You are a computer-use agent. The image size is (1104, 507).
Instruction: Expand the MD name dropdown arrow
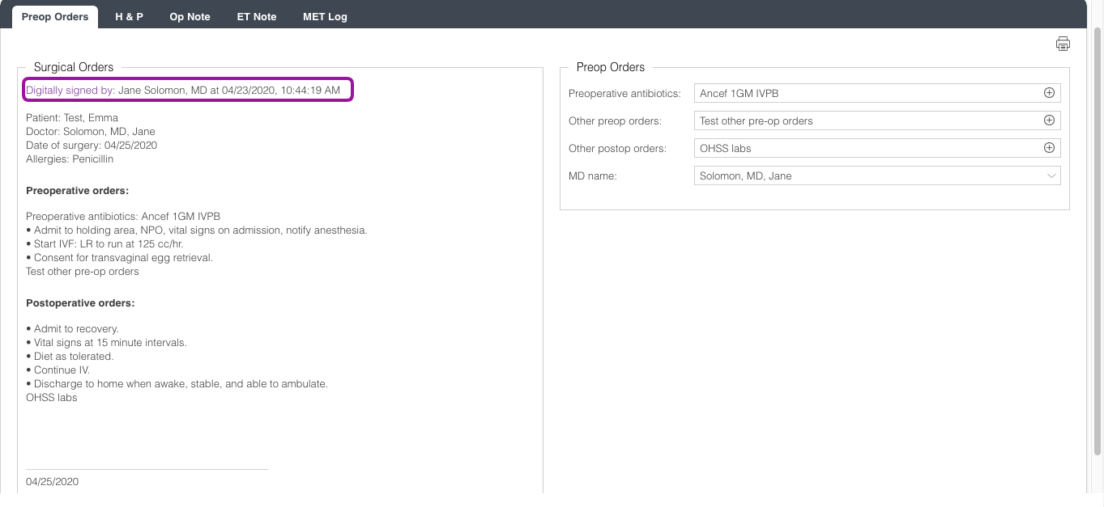(1051, 176)
